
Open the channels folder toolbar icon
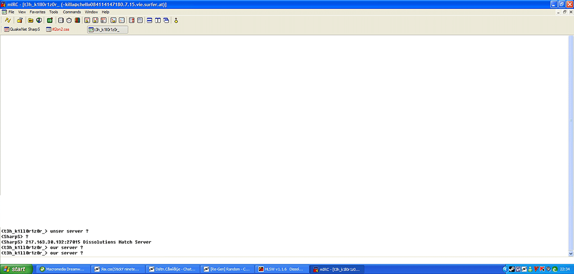click(x=30, y=20)
